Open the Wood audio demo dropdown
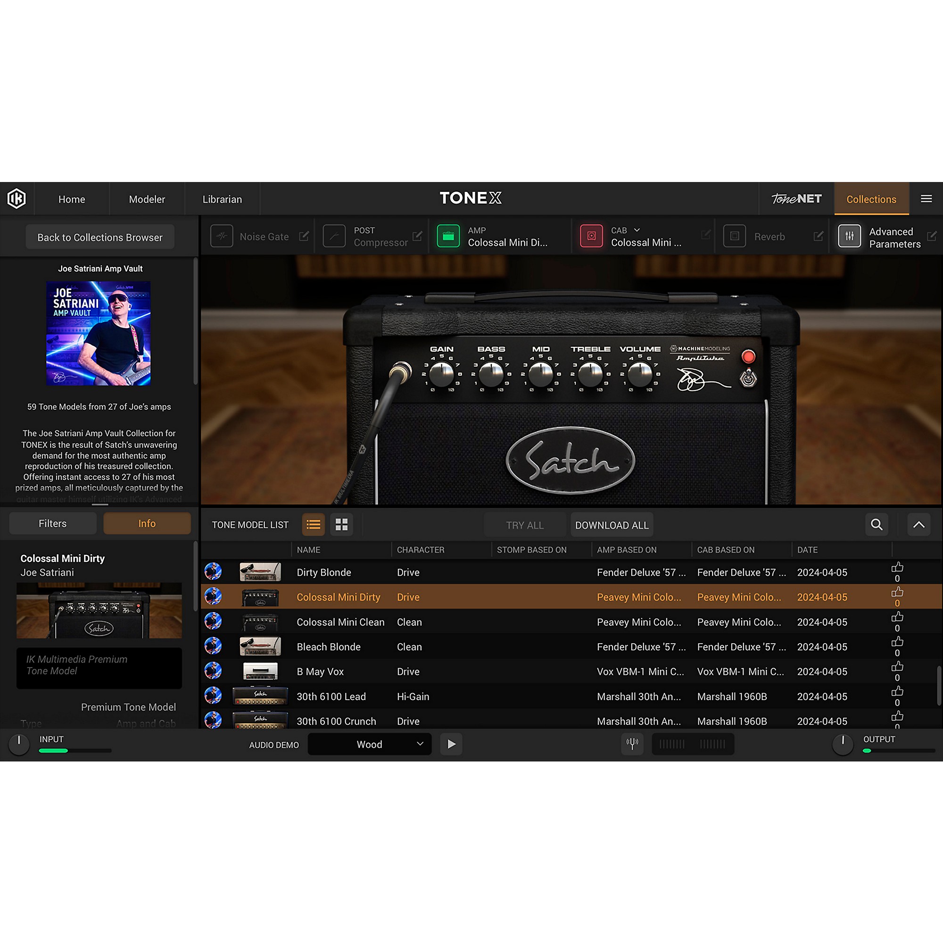 pyautogui.click(x=370, y=744)
